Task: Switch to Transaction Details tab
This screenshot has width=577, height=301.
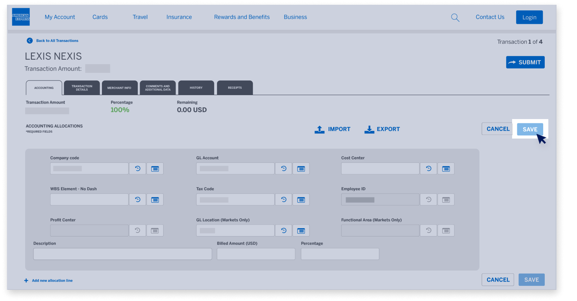Action: 82,88
